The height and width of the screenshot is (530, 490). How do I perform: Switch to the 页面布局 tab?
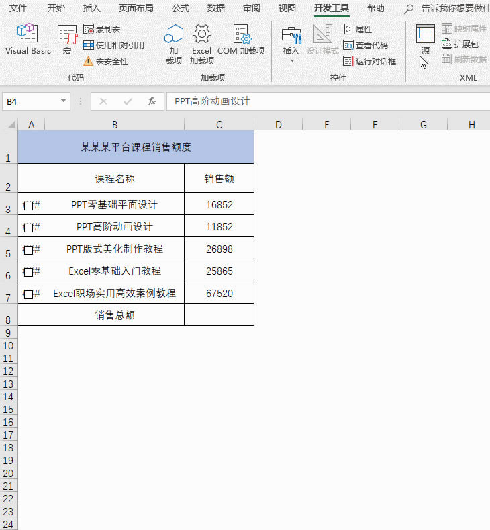[x=136, y=8]
